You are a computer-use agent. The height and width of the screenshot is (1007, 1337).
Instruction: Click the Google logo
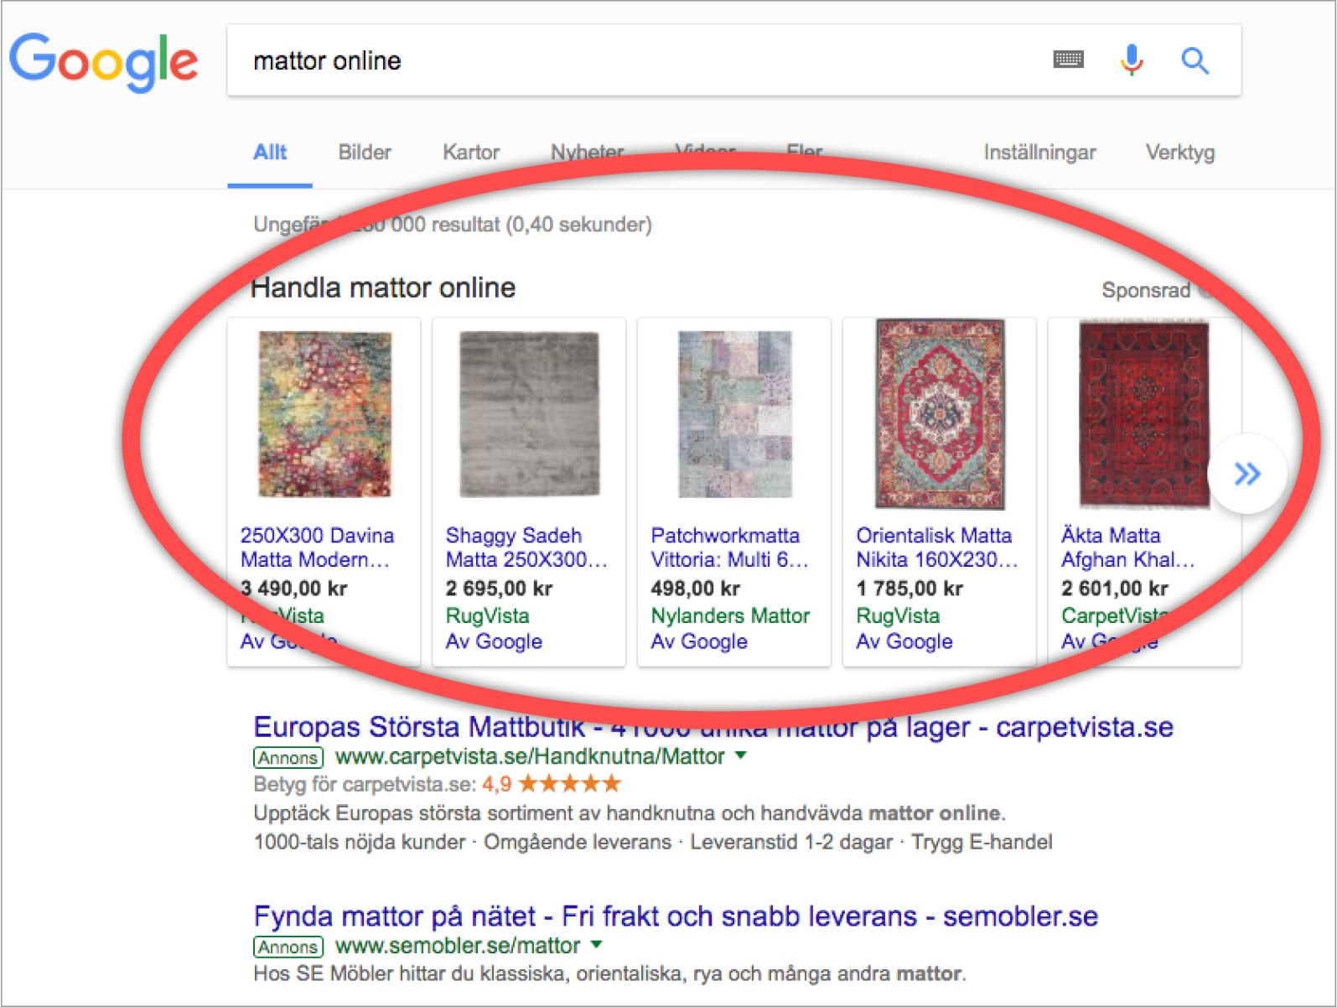coord(104,62)
